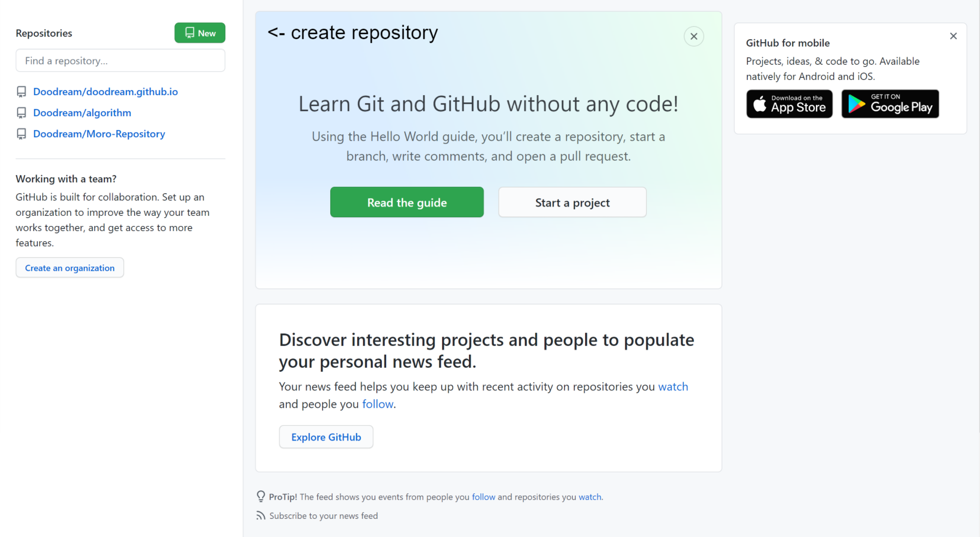The height and width of the screenshot is (537, 980).
Task: Click the lightbulb ProTip icon
Action: (x=261, y=496)
